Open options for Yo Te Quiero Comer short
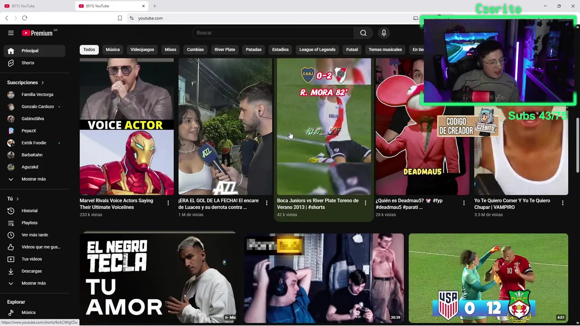 pos(562,203)
